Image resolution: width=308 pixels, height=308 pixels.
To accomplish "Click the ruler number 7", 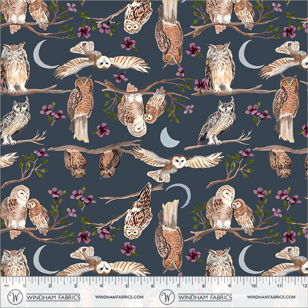I will (x=178, y=286).
